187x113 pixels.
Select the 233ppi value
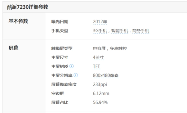[x=100, y=84]
